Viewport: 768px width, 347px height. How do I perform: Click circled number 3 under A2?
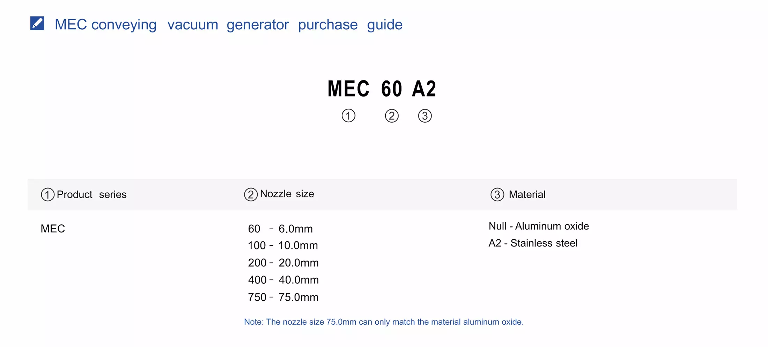click(x=425, y=116)
